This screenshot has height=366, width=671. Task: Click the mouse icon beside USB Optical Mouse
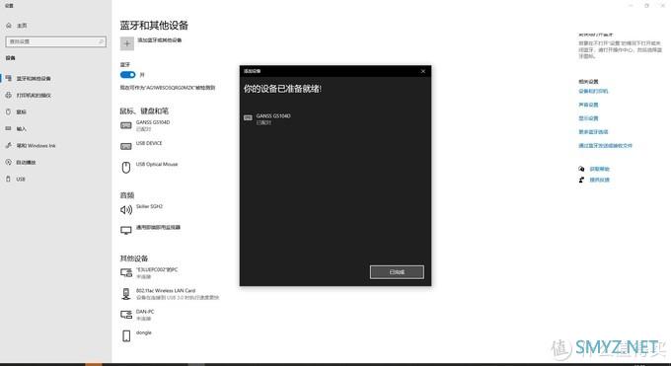tap(126, 168)
